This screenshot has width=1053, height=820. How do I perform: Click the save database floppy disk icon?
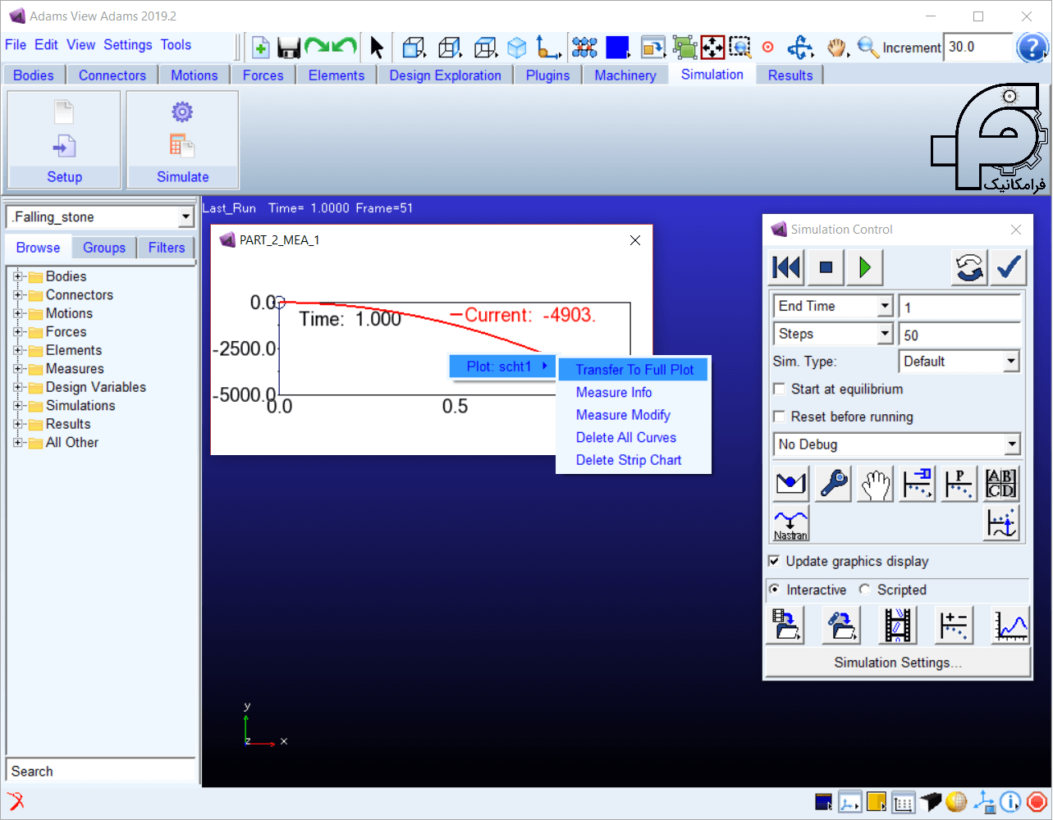[x=288, y=48]
